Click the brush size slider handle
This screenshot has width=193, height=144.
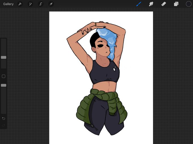tap(4, 57)
